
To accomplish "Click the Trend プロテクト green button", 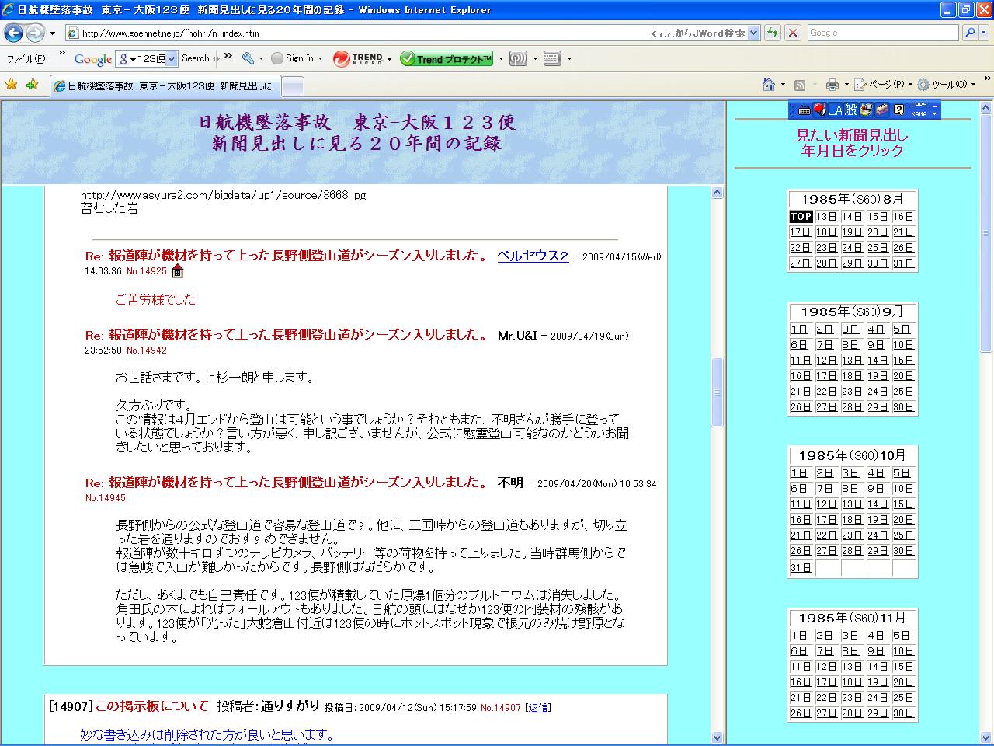I will point(447,58).
